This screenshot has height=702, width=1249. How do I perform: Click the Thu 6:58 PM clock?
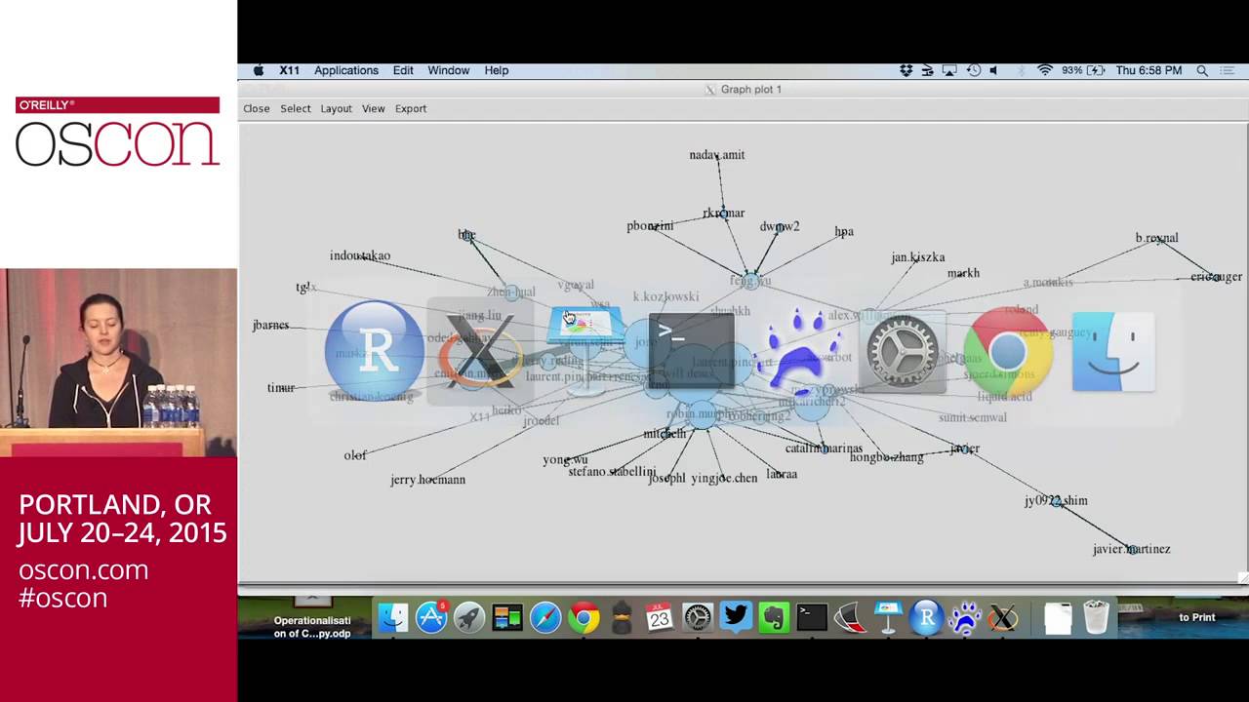point(1148,70)
